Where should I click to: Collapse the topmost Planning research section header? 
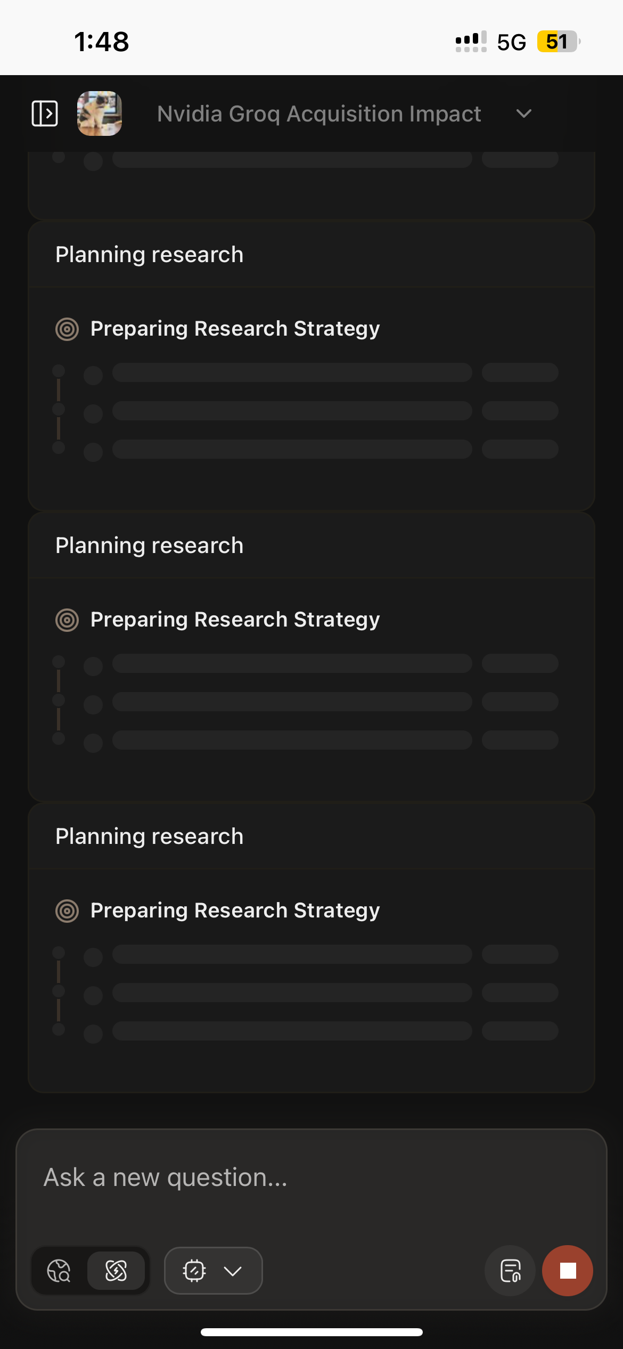(x=150, y=255)
